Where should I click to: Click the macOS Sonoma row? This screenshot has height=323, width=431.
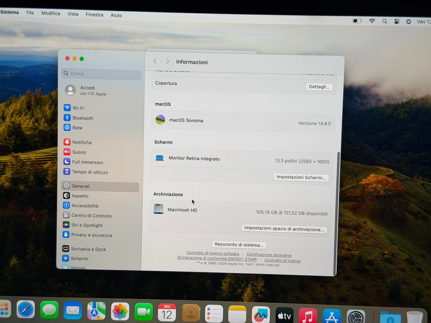(243, 122)
